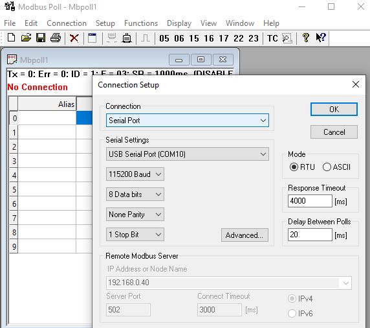This screenshot has height=328, width=370.
Task: Click row 0 header in Mbpoll1
Action: [14, 118]
